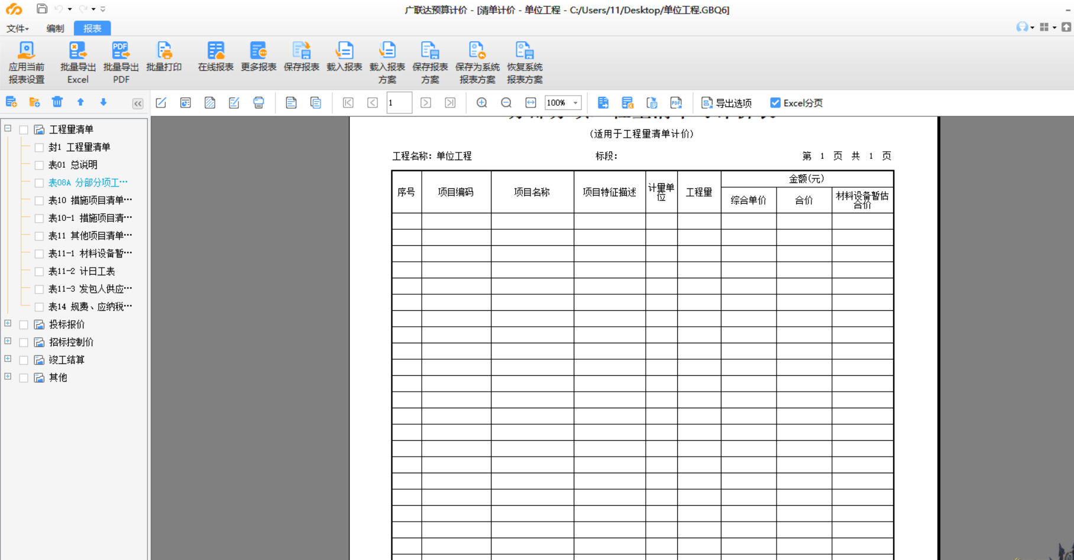Collapse the 工程量清单 tree node
Screen dimensions: 1074x560
click(8, 128)
